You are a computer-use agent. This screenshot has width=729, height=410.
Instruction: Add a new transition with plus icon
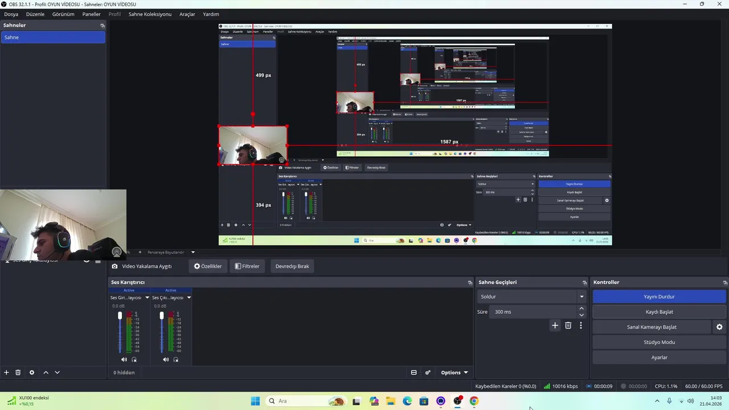[x=555, y=326]
